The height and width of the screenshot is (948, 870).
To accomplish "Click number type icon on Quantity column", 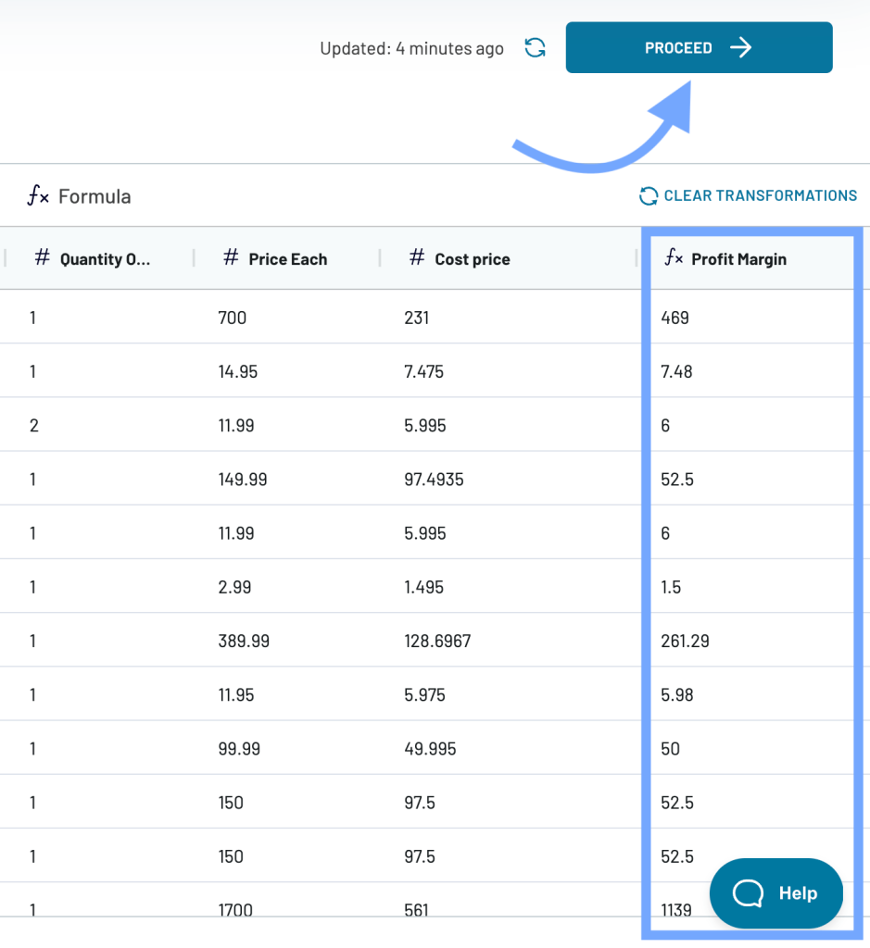I will click(x=42, y=257).
